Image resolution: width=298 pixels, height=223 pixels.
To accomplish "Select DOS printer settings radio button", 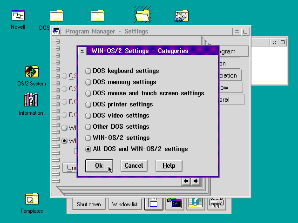I will click(119, 105).
